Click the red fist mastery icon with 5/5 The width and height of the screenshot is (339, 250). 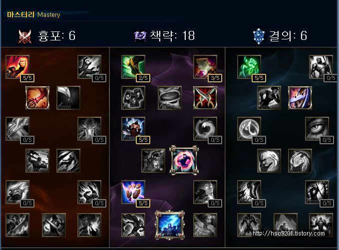click(x=17, y=67)
